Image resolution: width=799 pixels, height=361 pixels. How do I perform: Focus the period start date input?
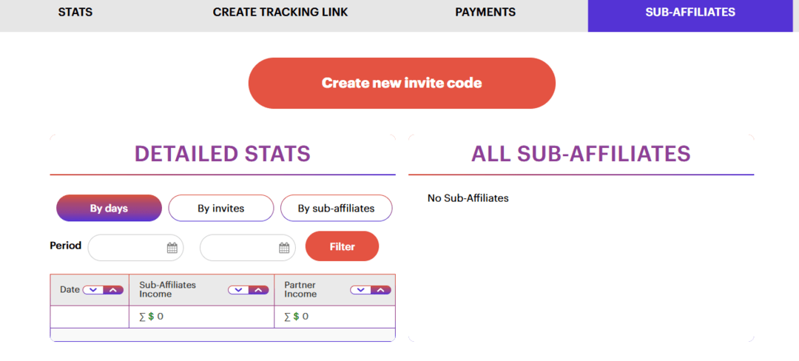(127, 248)
